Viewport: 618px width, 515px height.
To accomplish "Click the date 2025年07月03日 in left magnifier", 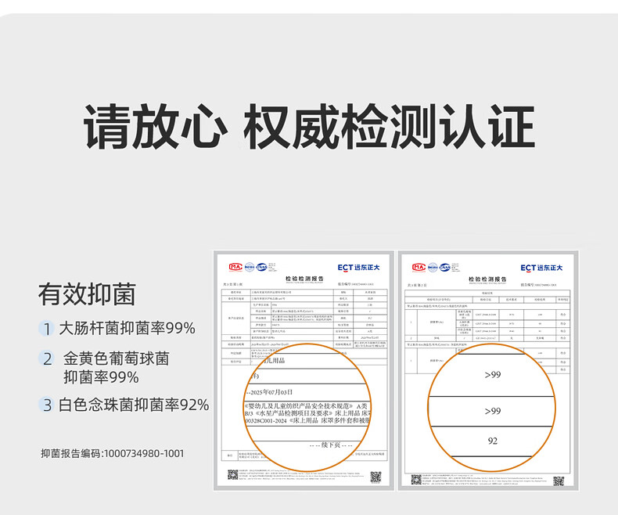I will (270, 392).
